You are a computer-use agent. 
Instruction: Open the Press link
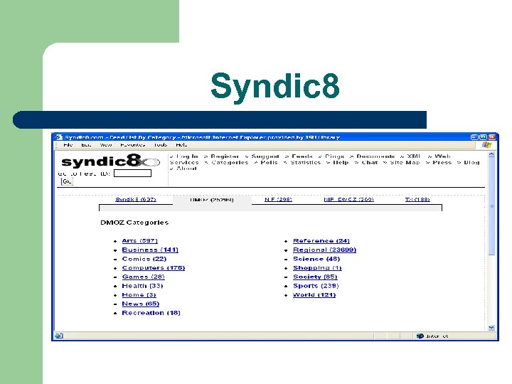pyautogui.click(x=442, y=162)
